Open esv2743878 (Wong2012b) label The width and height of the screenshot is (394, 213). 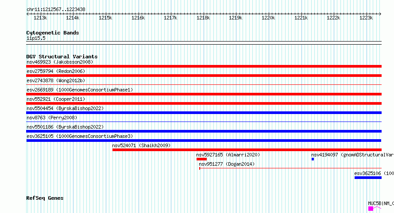click(x=56, y=80)
